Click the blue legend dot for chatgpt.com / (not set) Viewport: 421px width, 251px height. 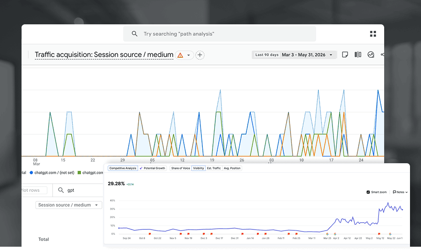point(31,173)
